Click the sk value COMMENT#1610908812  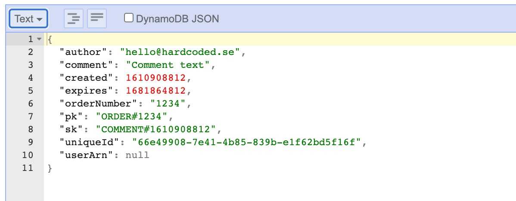155,129
